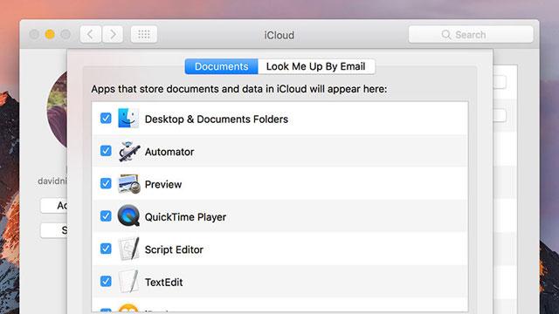Image resolution: width=559 pixels, height=314 pixels.
Task: Click the Search field
Action: point(471,35)
